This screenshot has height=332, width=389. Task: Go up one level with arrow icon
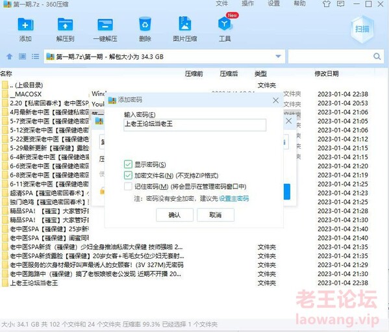click(x=10, y=57)
